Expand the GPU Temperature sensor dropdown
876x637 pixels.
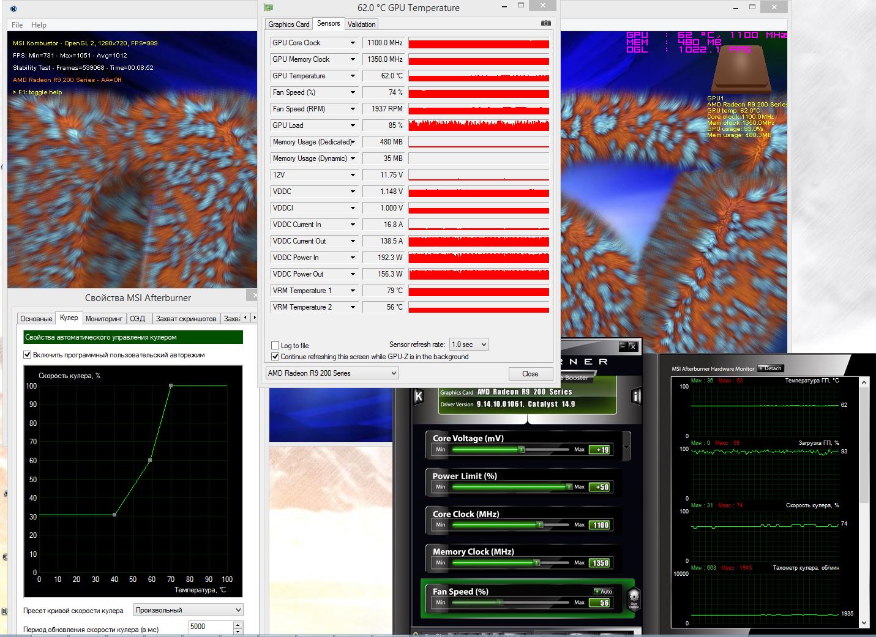pyautogui.click(x=353, y=76)
